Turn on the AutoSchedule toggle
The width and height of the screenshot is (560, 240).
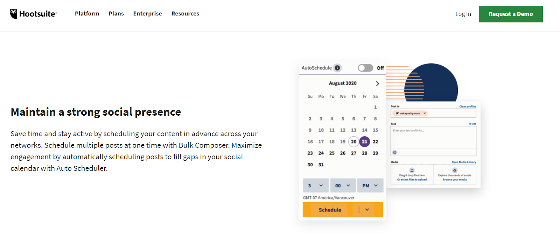coord(365,68)
